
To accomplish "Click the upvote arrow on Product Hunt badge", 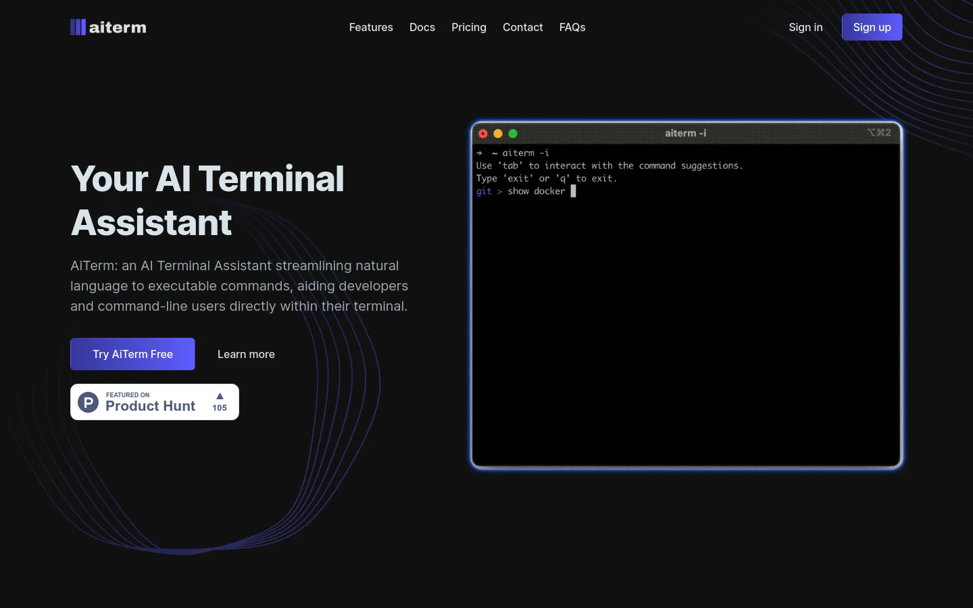I will point(219,396).
